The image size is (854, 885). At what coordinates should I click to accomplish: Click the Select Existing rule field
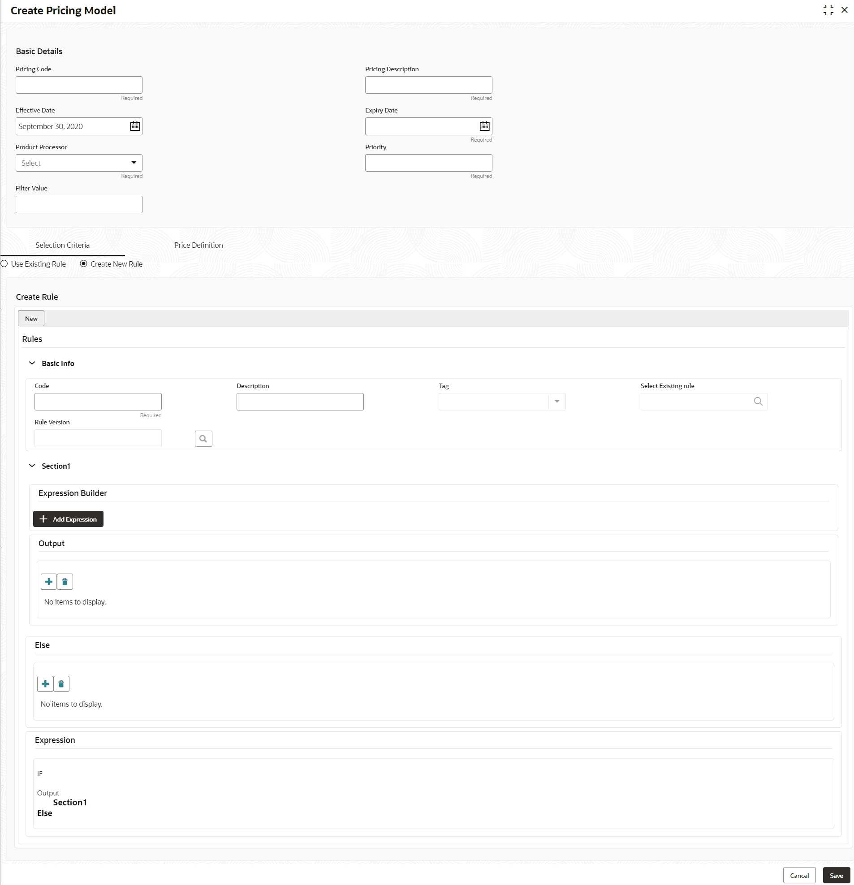click(704, 401)
